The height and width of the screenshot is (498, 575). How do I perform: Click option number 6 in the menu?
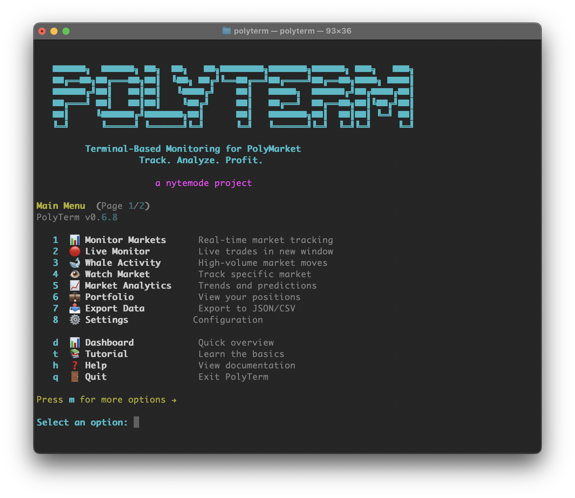coord(55,297)
